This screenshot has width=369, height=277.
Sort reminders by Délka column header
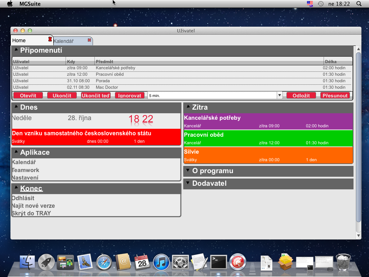[x=338, y=61]
